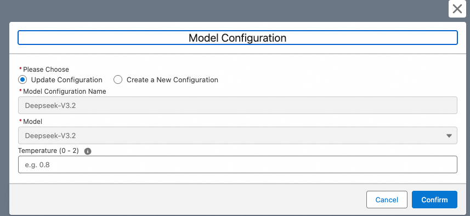This screenshot has height=216, width=470.
Task: Click the Model Configuration Name field
Action: coord(237,105)
